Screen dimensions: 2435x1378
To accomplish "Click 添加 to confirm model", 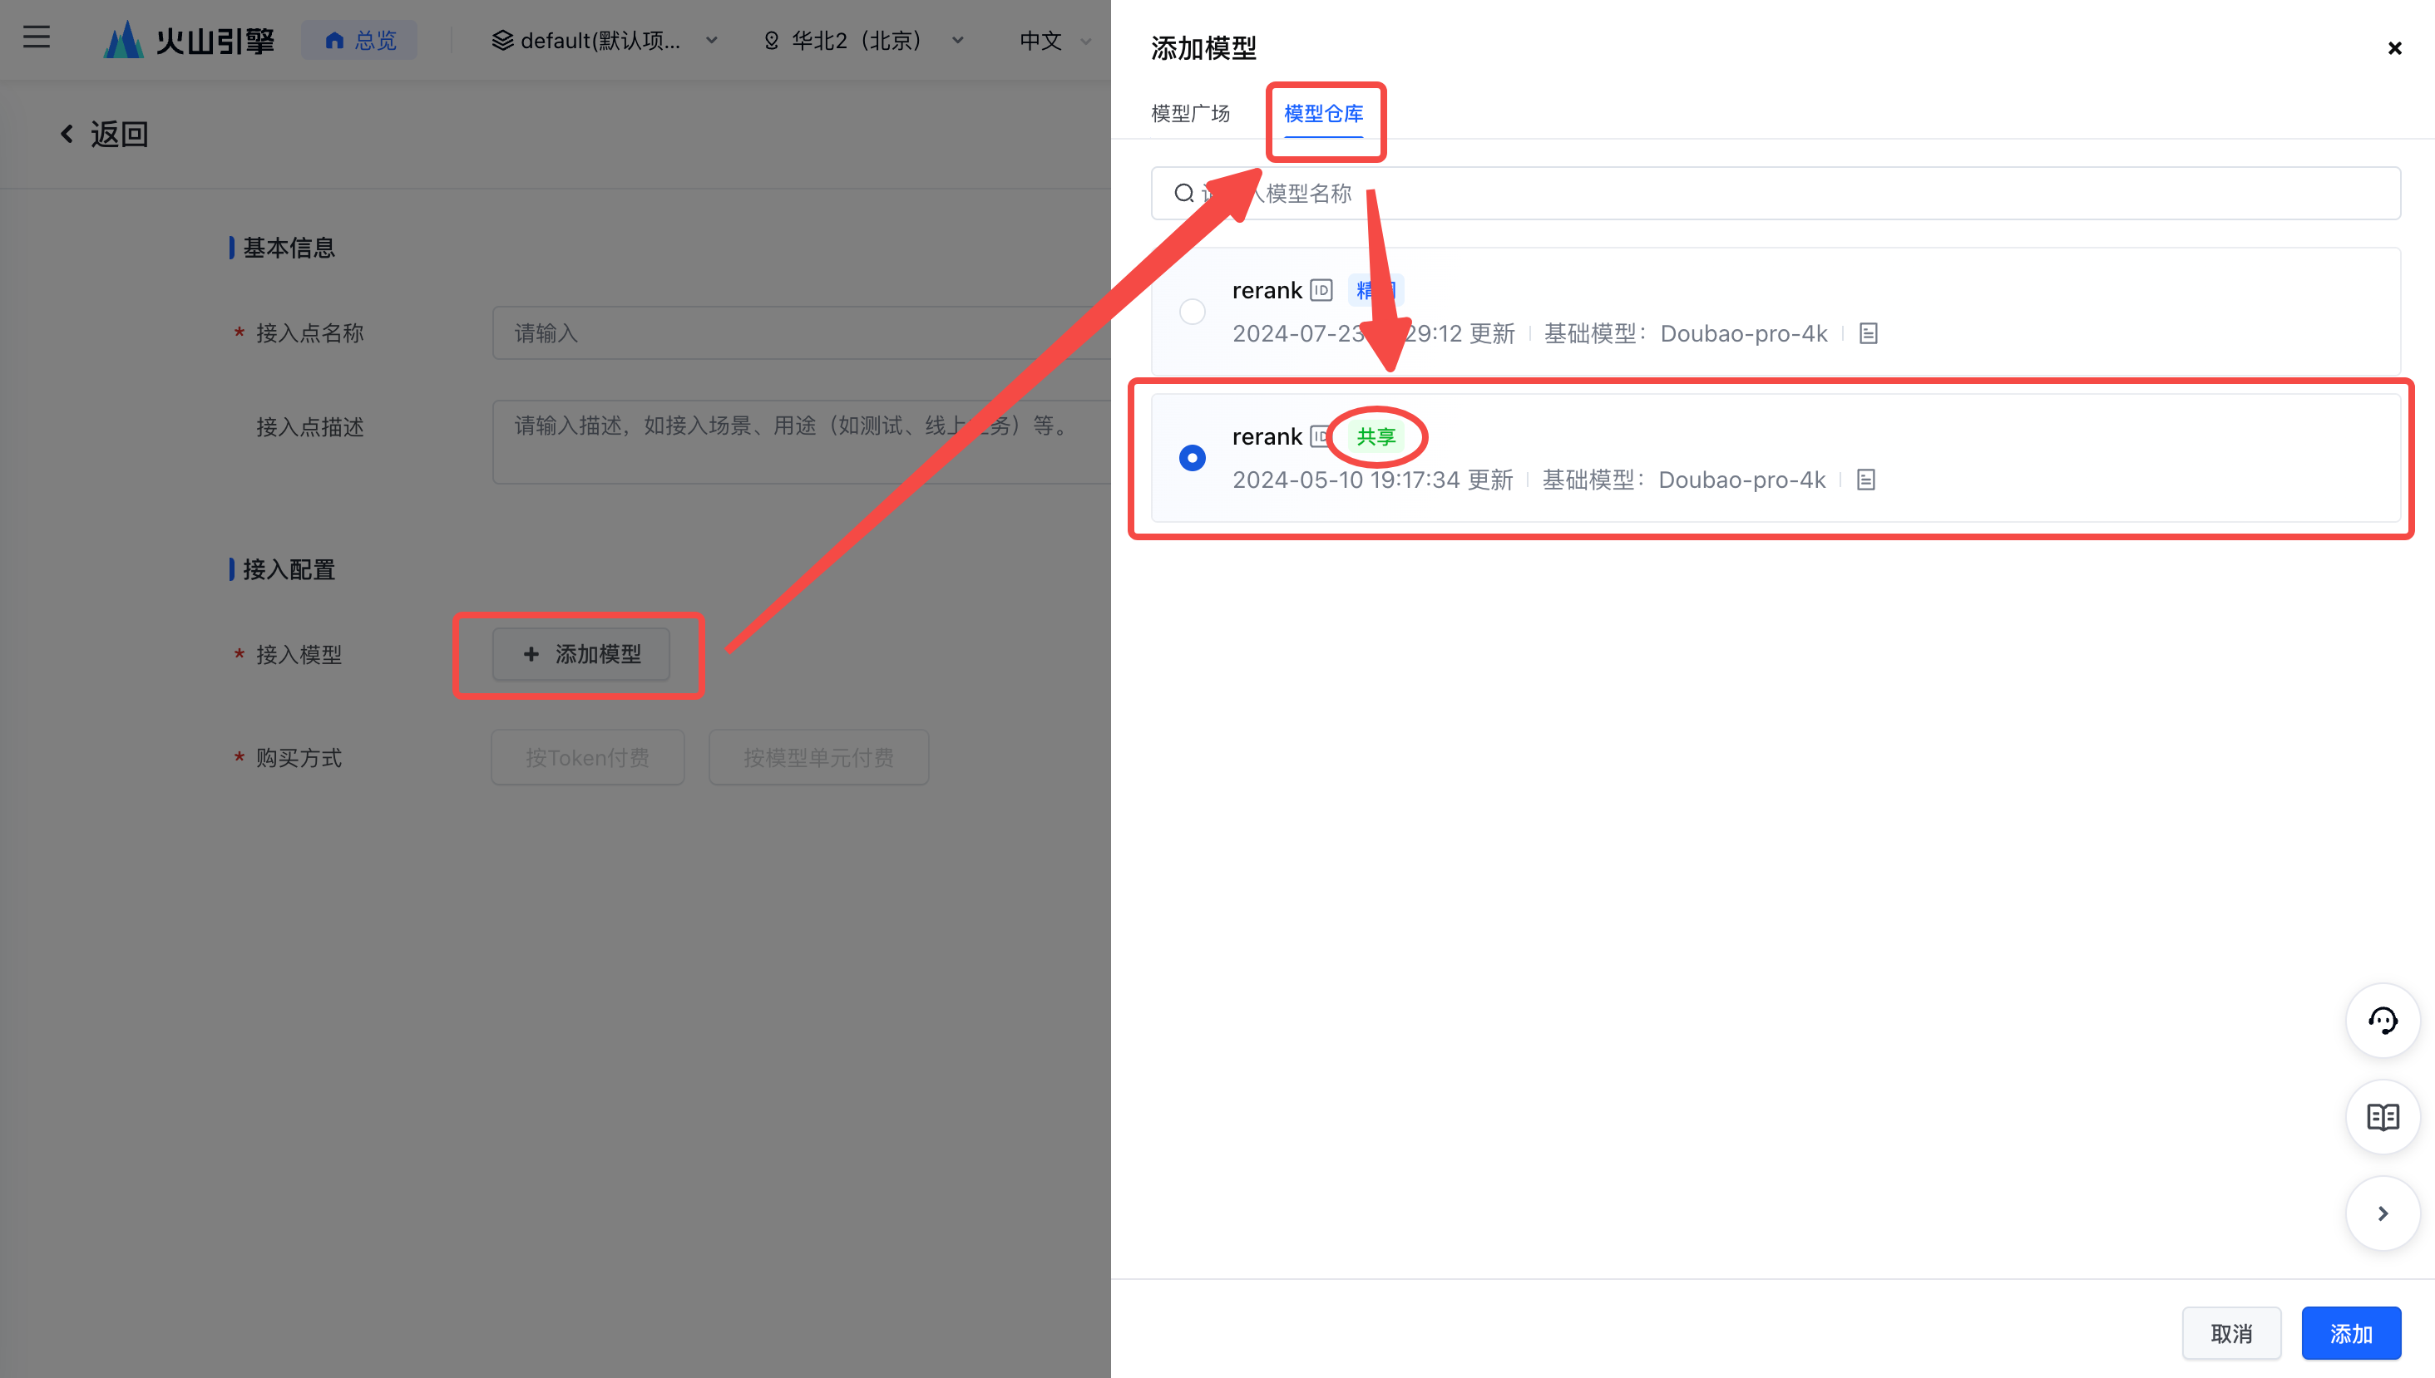I will point(2351,1333).
